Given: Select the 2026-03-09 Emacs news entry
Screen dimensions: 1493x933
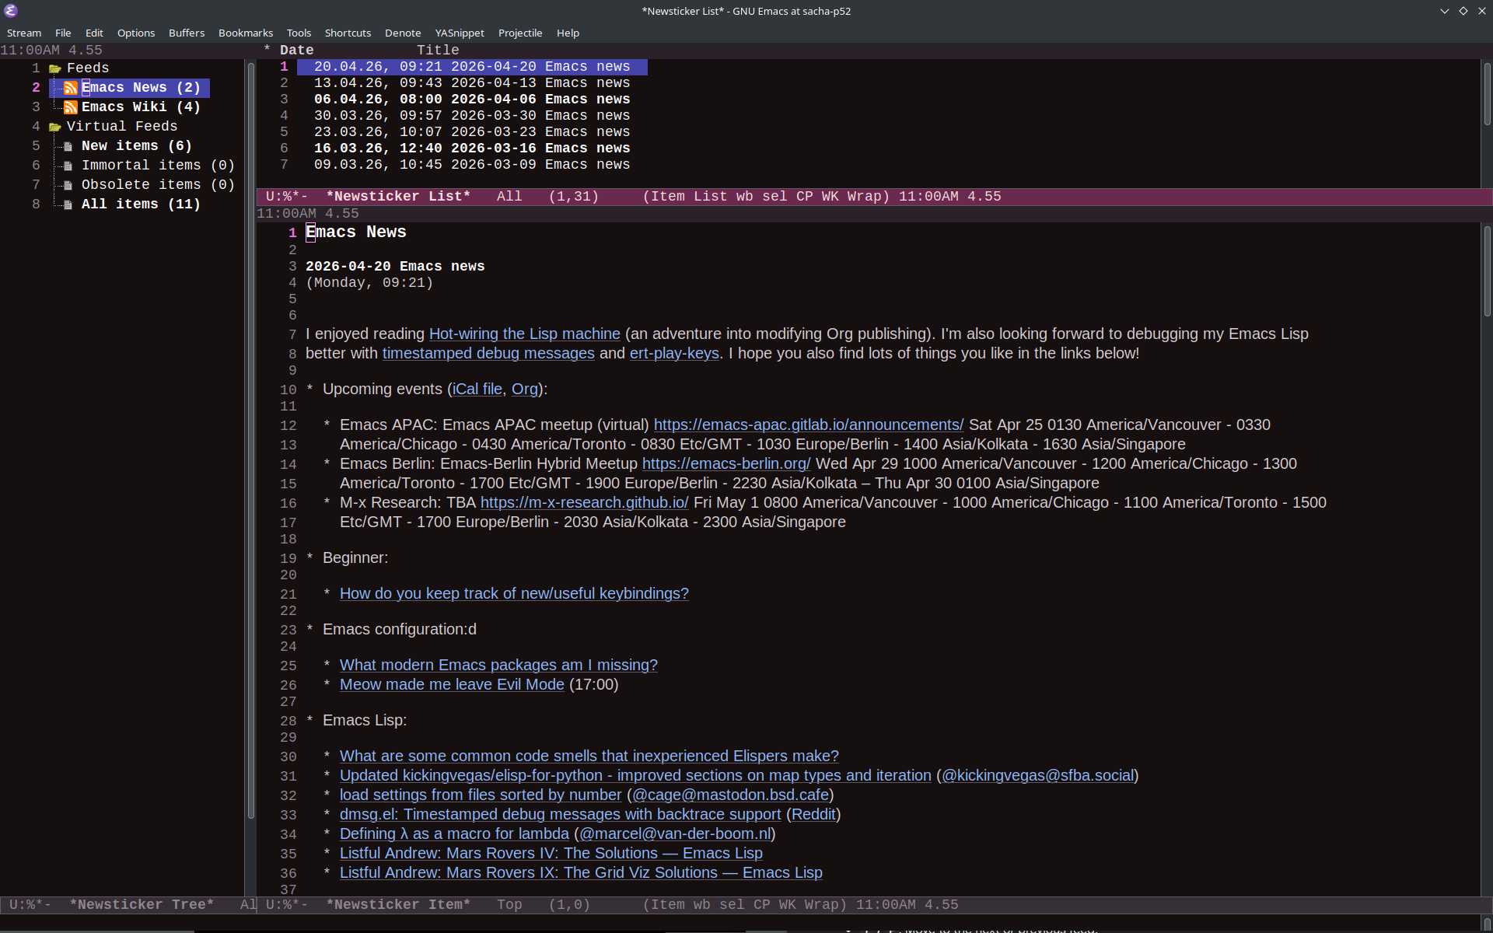Looking at the screenshot, I should coord(472,165).
